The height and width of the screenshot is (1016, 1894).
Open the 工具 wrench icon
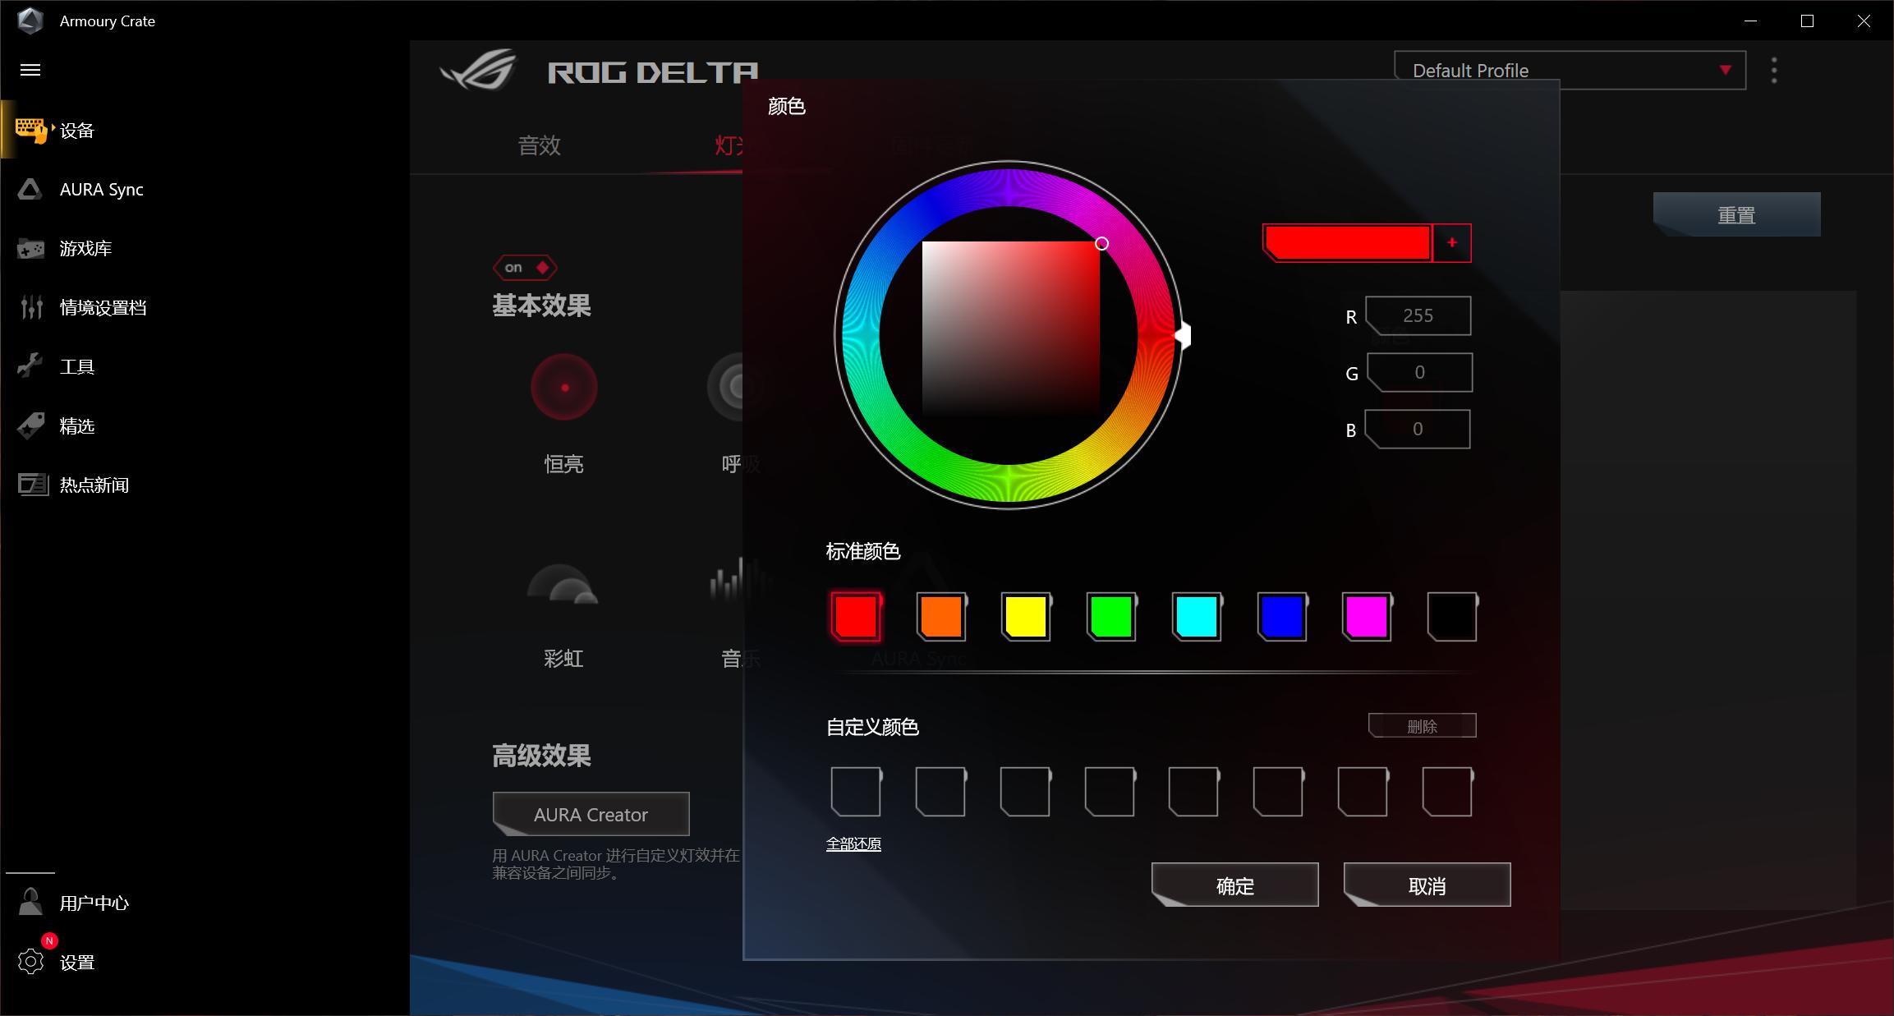click(x=30, y=366)
